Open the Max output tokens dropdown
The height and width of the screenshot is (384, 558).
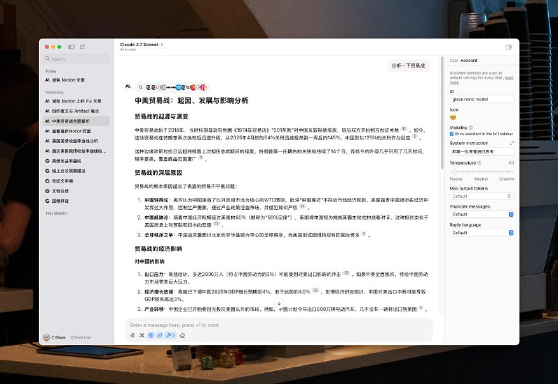point(481,196)
